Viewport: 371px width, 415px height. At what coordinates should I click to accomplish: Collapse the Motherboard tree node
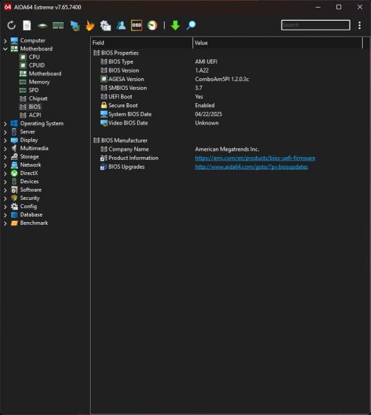click(x=5, y=49)
